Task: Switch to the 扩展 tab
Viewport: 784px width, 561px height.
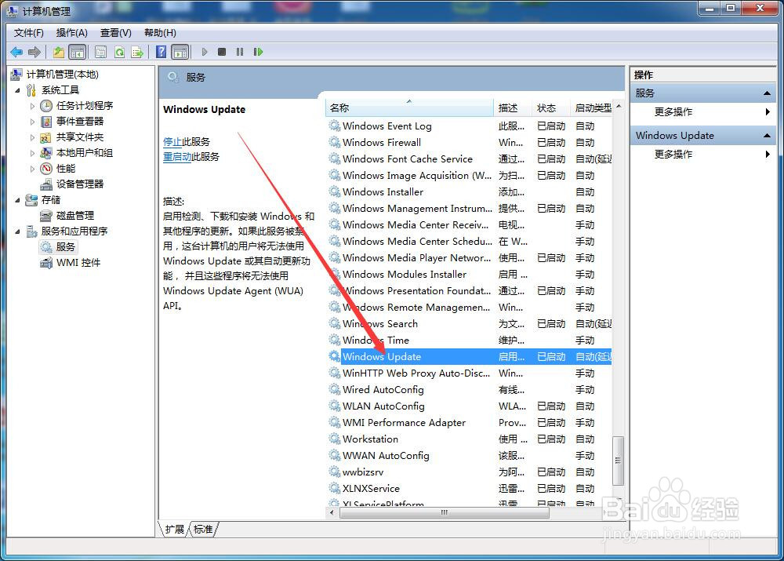Action: pyautogui.click(x=175, y=529)
